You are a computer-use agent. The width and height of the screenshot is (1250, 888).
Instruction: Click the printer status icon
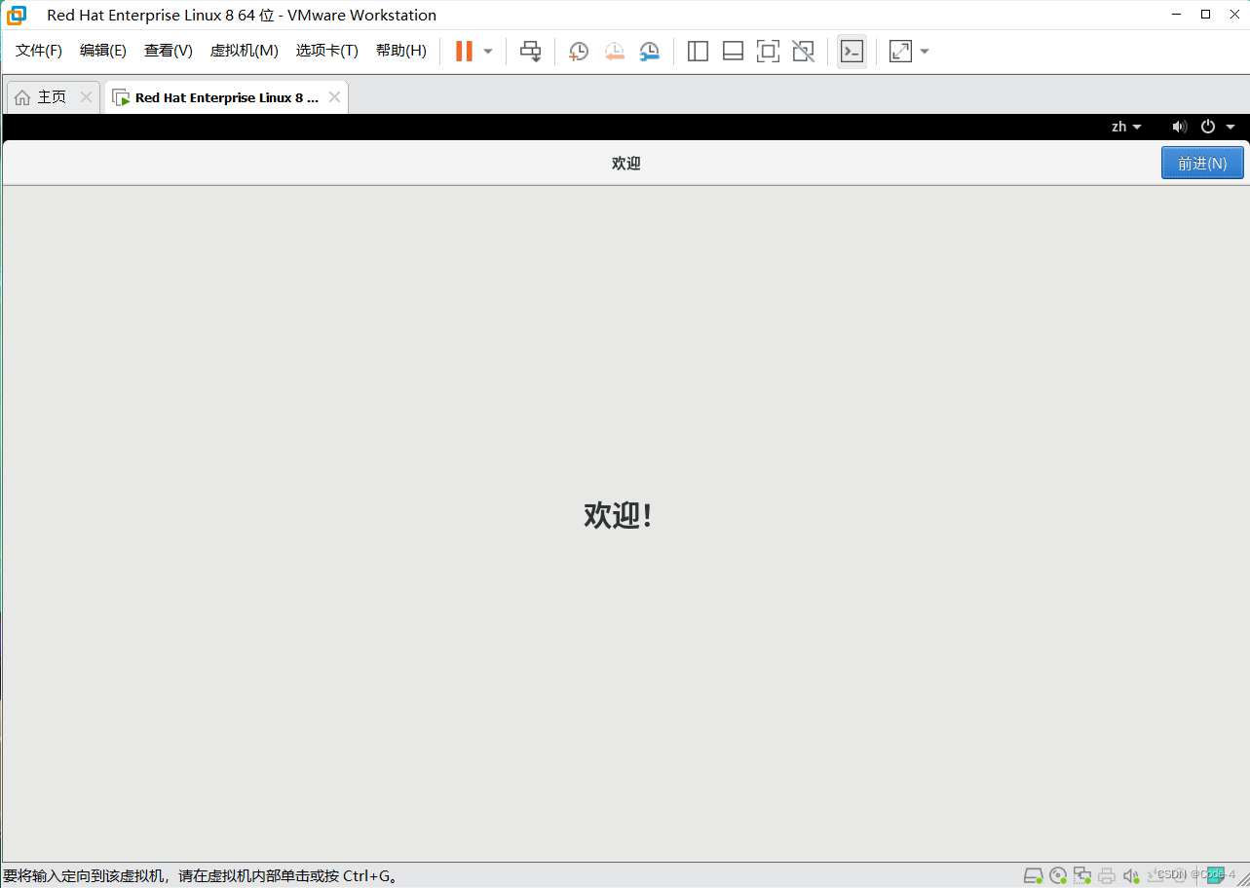(1106, 875)
